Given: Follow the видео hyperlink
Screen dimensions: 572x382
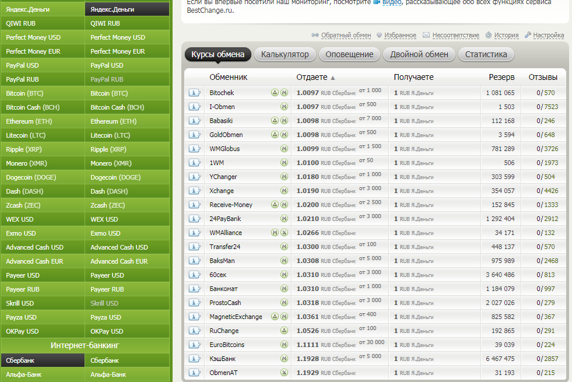Looking at the screenshot, I should [392, 2].
